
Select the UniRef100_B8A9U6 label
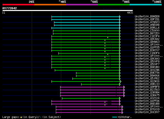click(x=147, y=76)
